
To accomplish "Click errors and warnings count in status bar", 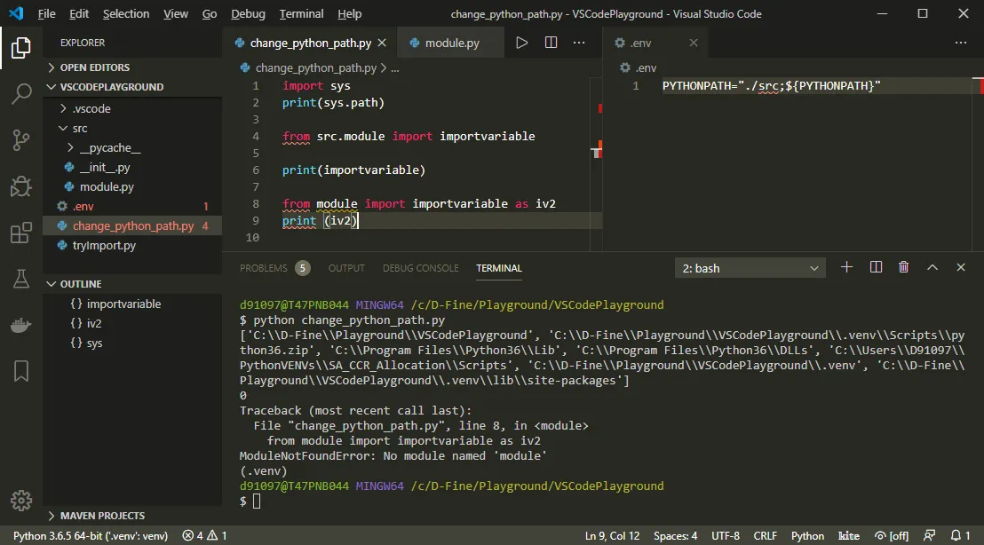I will [x=204, y=535].
